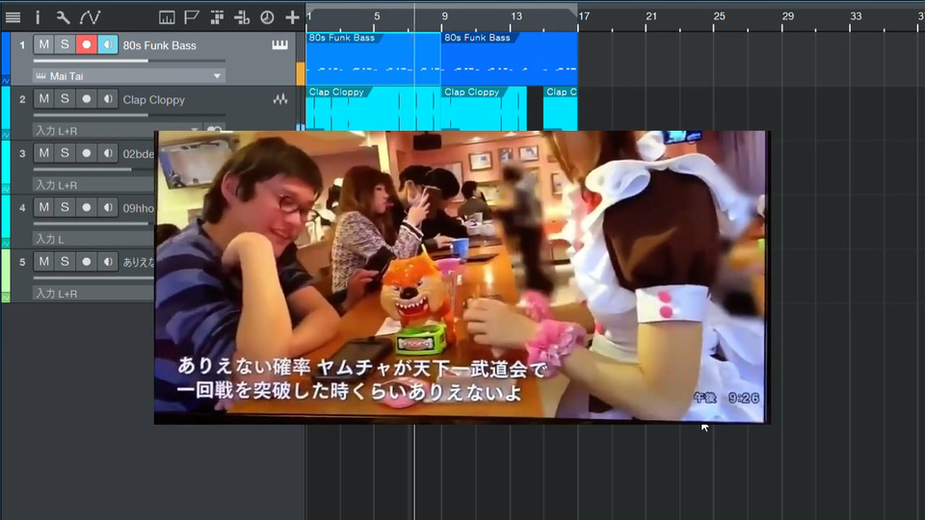The height and width of the screenshot is (520, 925).
Task: Add tracks with the plus icon
Action: tap(292, 17)
